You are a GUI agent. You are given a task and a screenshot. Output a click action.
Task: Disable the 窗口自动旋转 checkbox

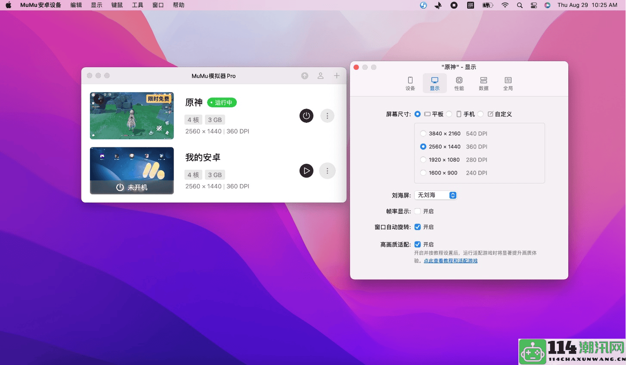418,227
